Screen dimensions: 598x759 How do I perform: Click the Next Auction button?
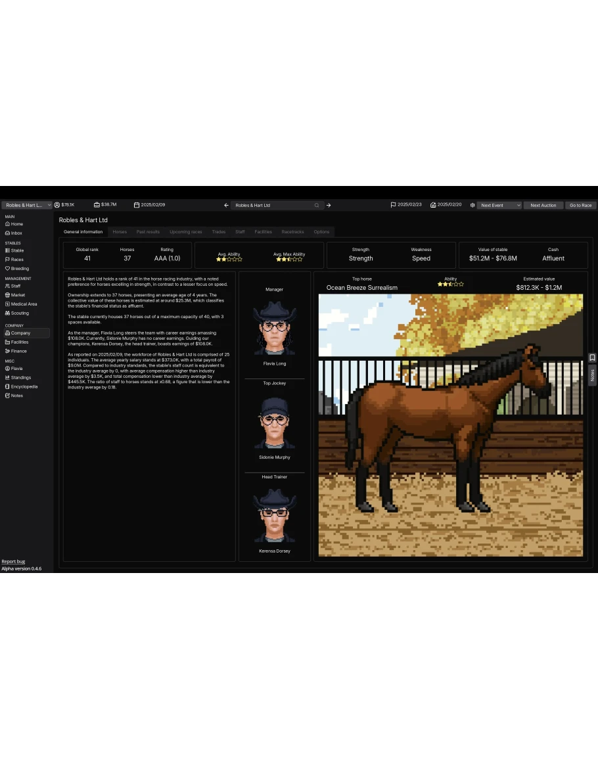(543, 206)
